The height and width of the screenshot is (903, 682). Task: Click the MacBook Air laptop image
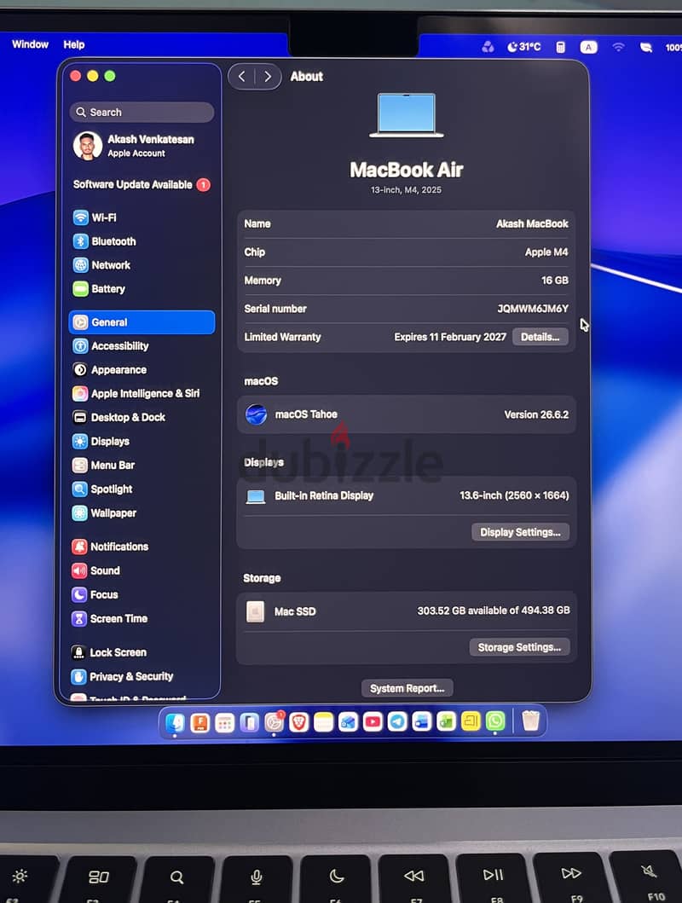click(407, 115)
